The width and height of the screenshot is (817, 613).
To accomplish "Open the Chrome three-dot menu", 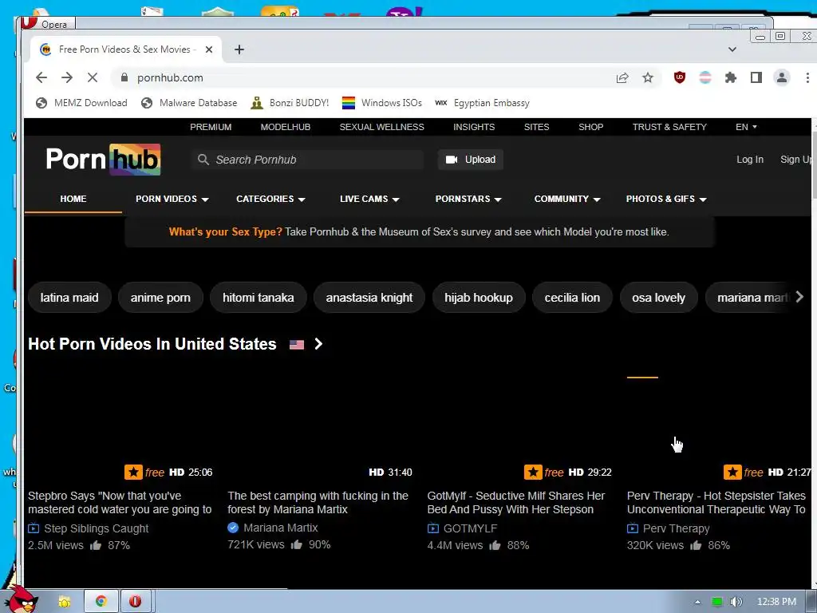I will tap(807, 77).
